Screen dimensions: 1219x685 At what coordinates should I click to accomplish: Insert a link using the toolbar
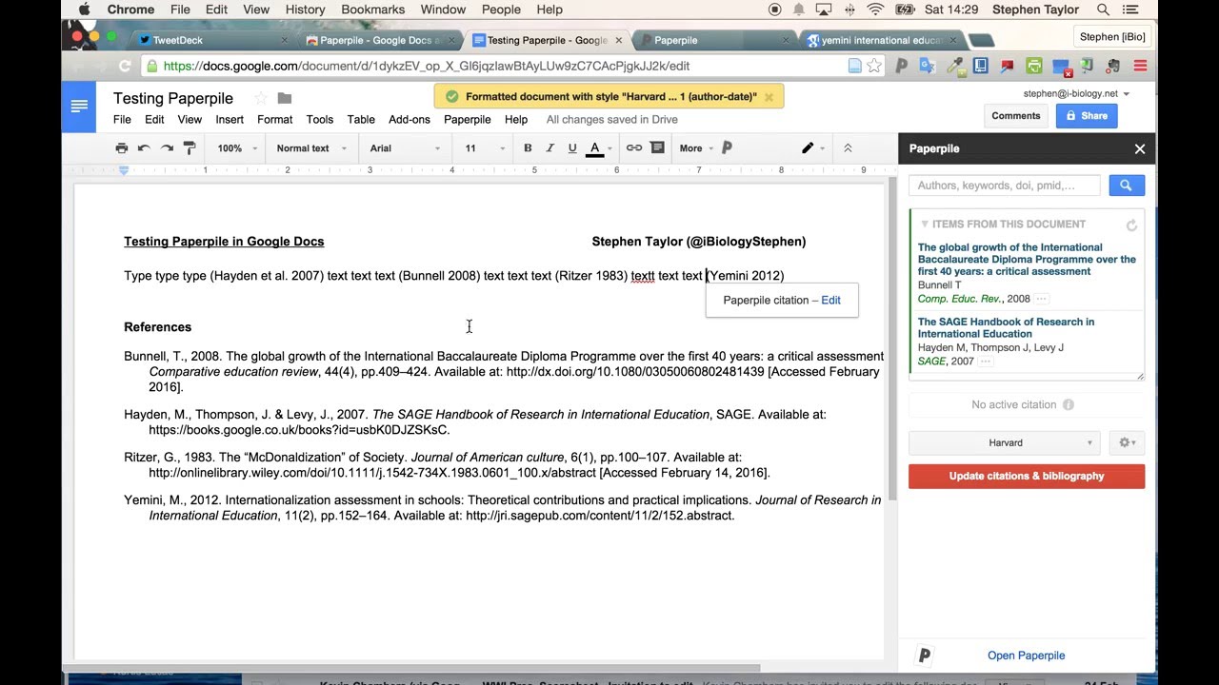click(x=633, y=148)
